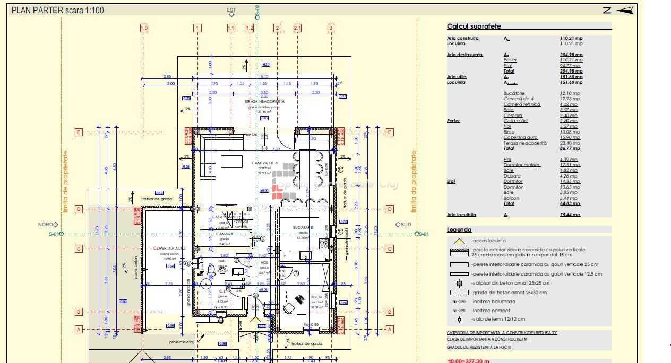This screenshot has height=363, width=671.
Task: Click the 'COPERTINA AUTO' room label
Action: (169, 248)
